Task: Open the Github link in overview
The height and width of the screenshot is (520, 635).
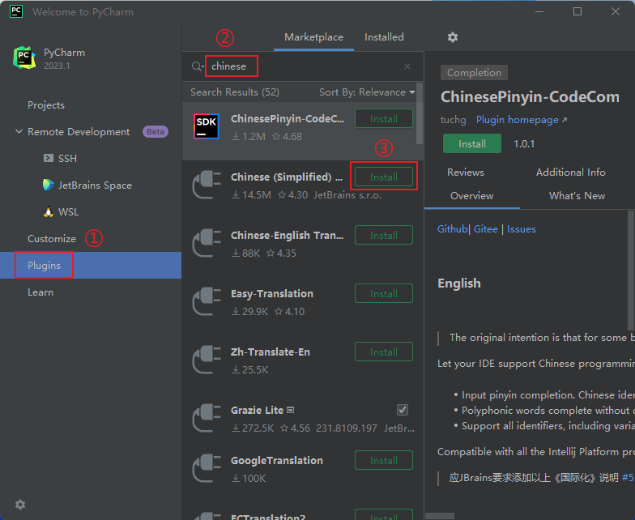Action: pyautogui.click(x=452, y=228)
